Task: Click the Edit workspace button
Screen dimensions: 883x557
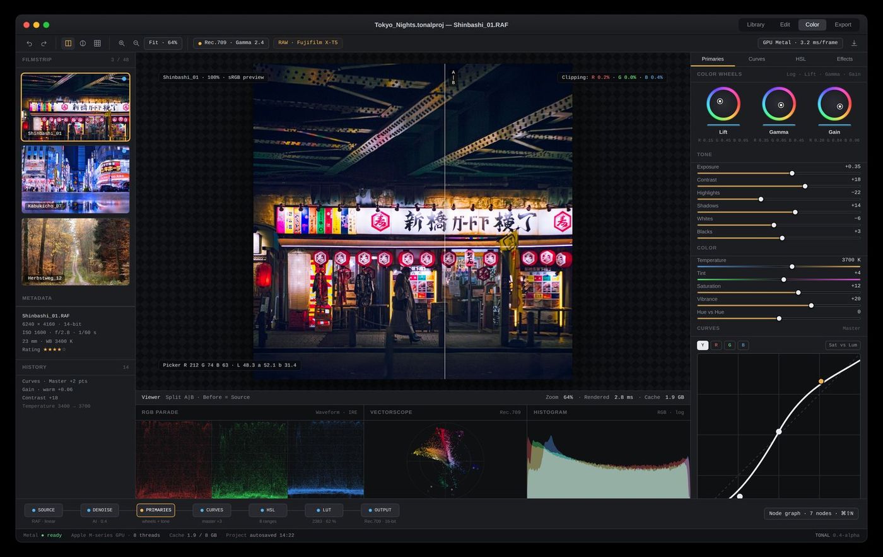Action: pos(785,25)
